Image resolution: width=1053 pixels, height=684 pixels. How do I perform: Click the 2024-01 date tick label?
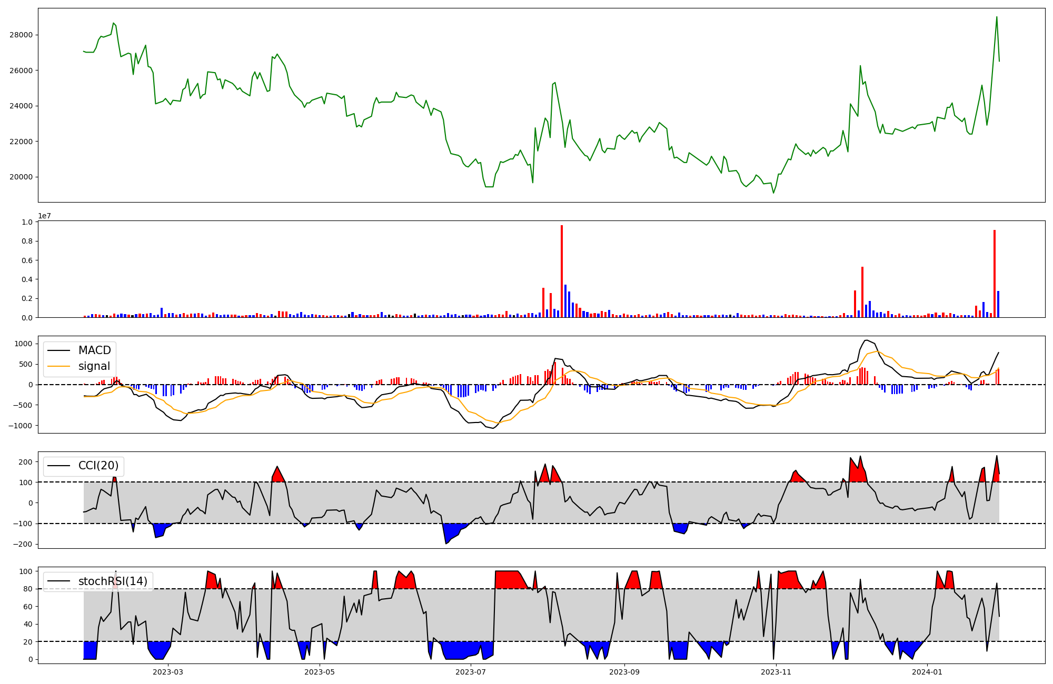click(x=927, y=672)
